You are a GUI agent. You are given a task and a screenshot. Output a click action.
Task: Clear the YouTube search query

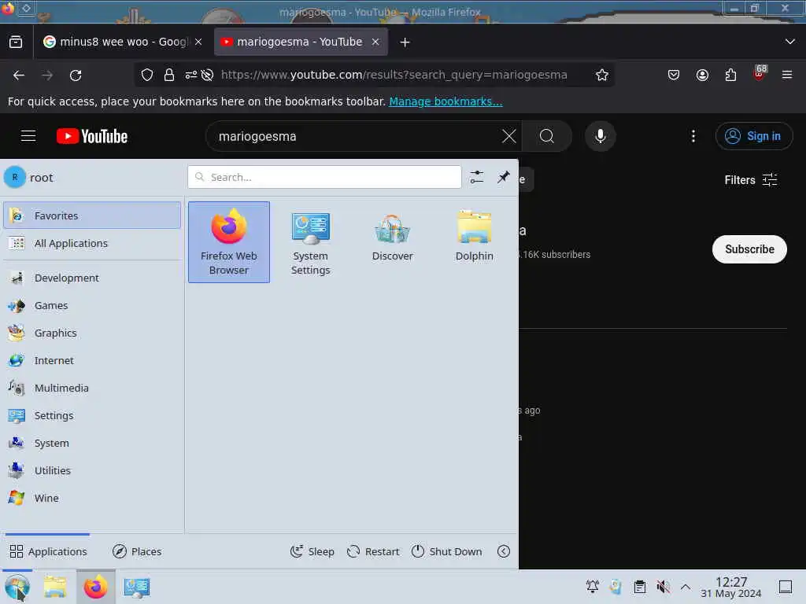pyautogui.click(x=509, y=136)
